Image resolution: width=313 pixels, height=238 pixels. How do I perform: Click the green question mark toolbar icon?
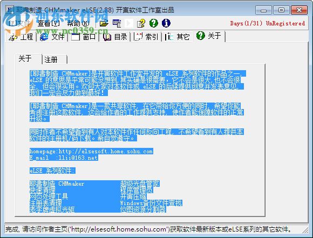click(154, 23)
